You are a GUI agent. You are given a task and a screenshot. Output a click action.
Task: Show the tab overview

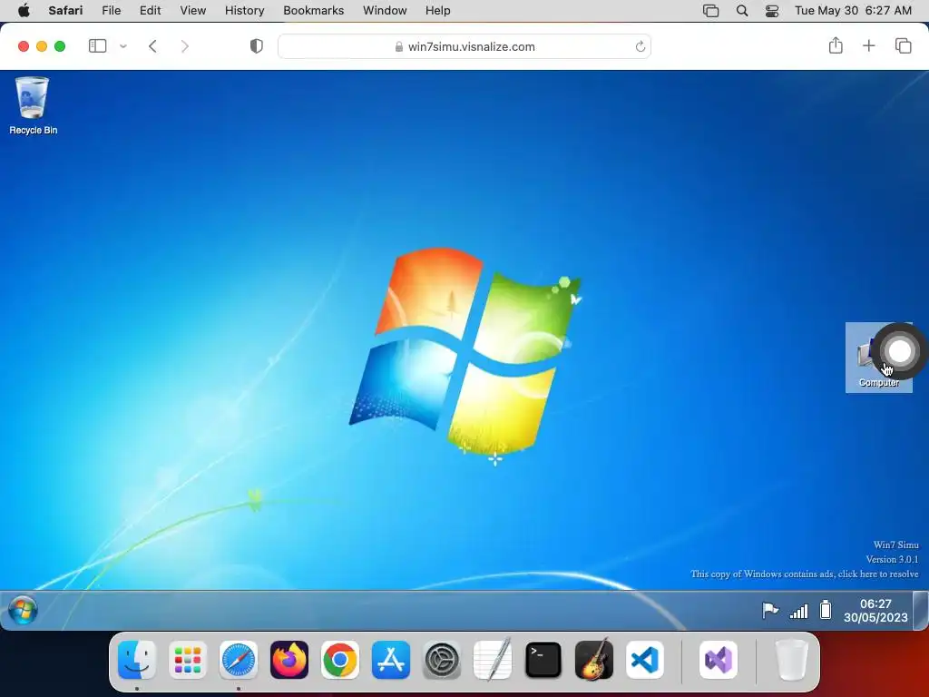pos(903,45)
